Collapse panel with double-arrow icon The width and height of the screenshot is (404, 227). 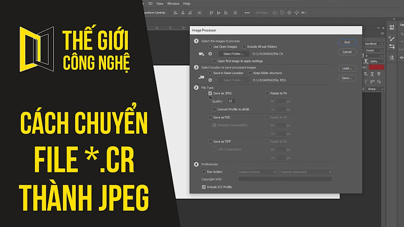tap(378, 28)
